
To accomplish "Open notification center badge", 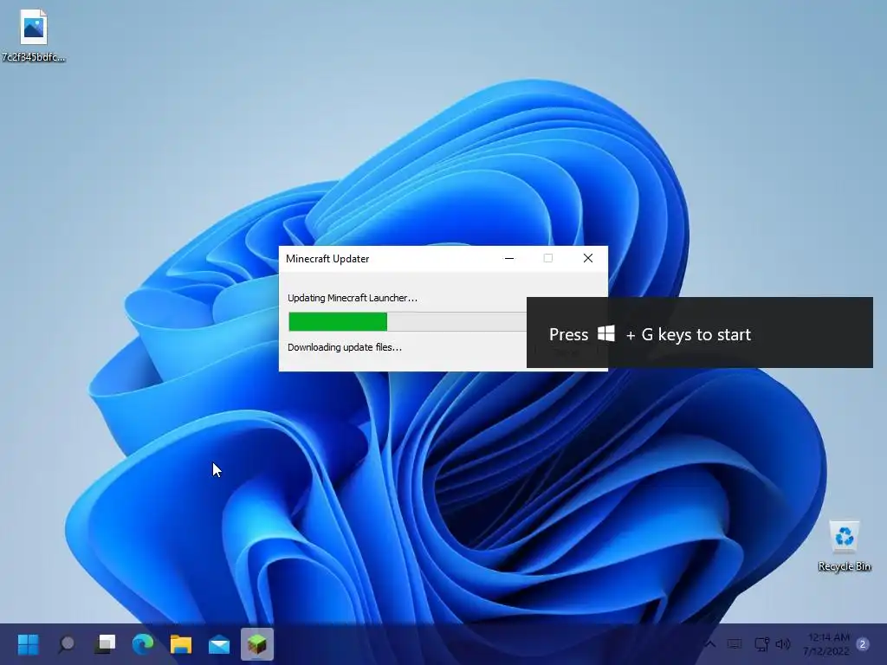I will click(863, 644).
